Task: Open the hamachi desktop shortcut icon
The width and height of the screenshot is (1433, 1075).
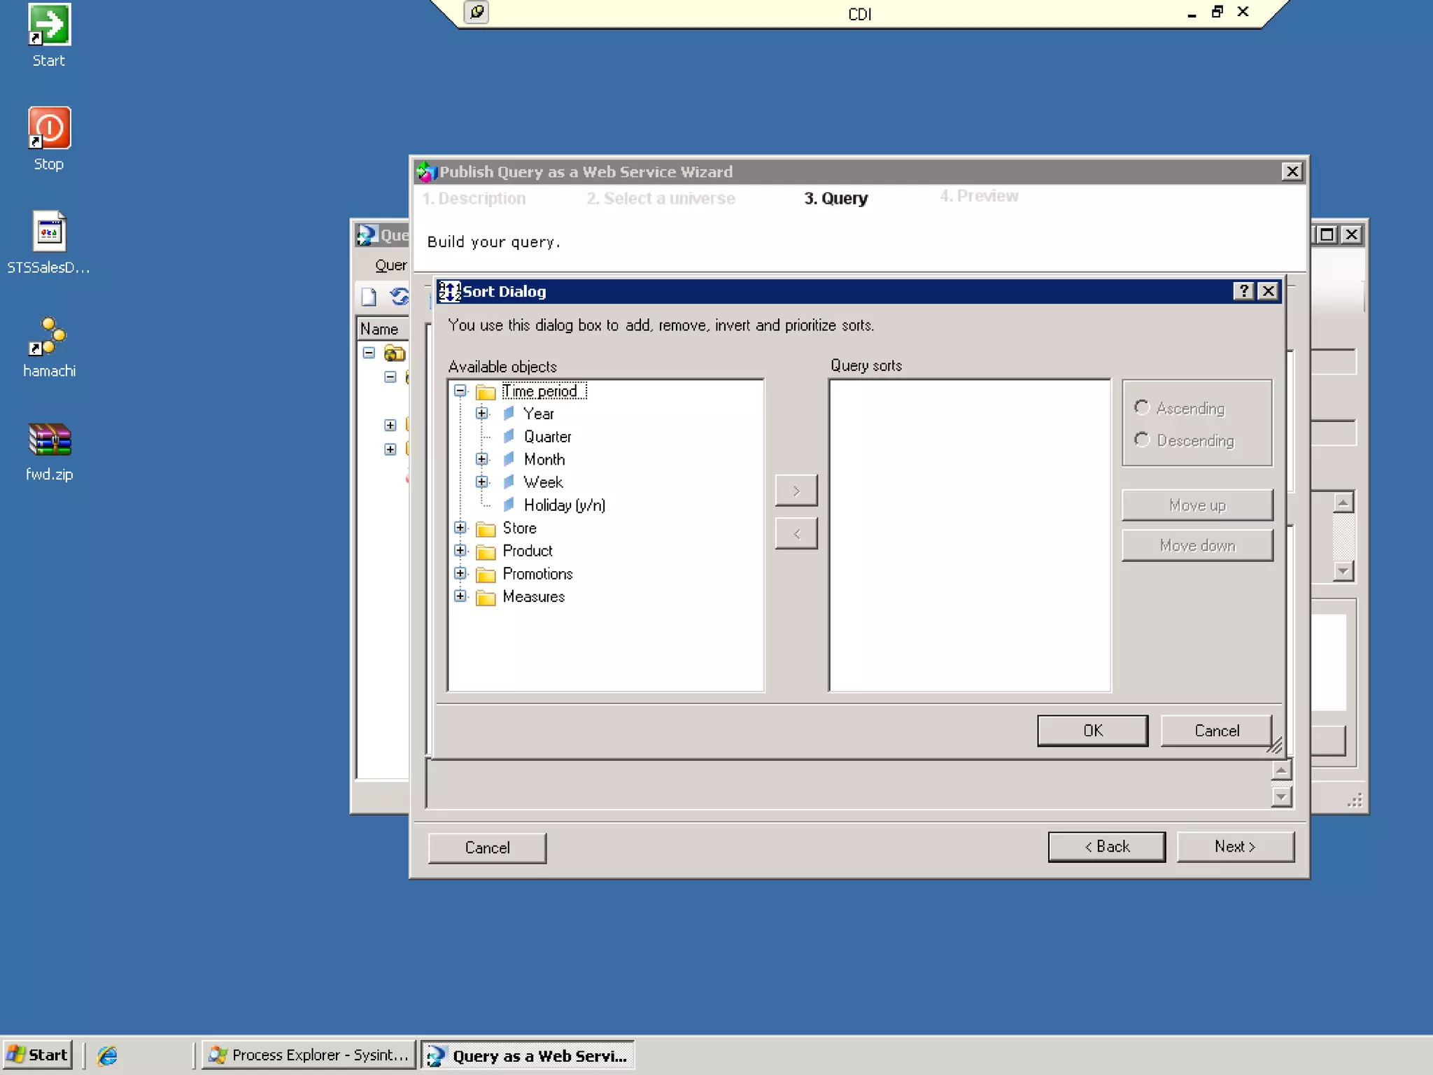Action: click(48, 336)
